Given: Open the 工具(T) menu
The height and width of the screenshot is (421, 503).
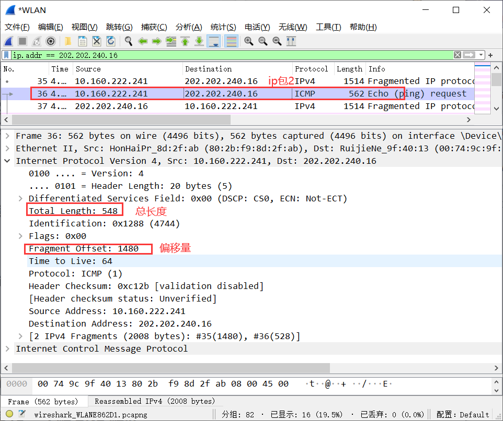Looking at the screenshot, I should (328, 27).
